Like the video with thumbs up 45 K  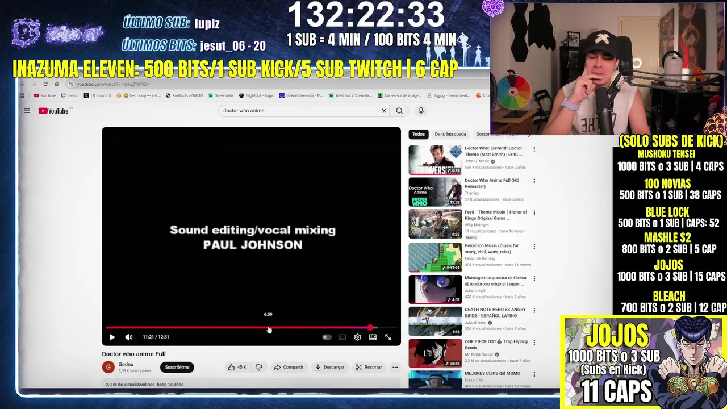click(237, 367)
